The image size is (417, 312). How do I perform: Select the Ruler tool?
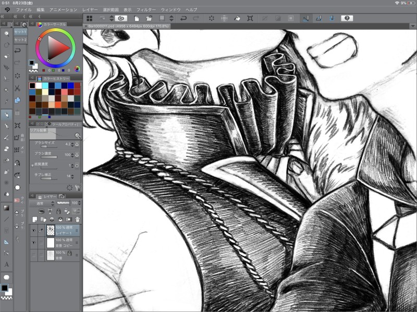(6, 242)
